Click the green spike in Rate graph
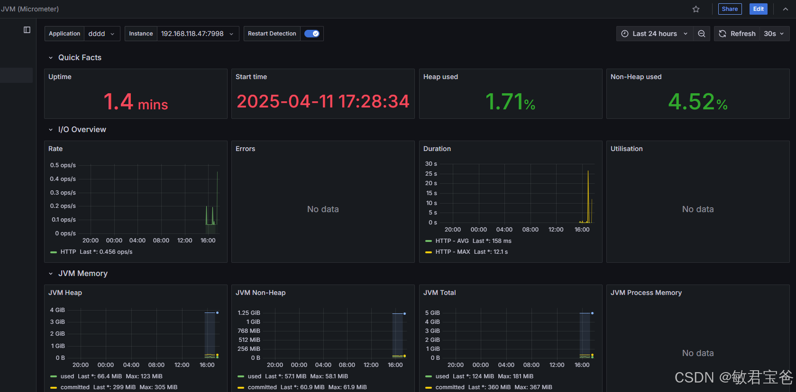 pos(217,198)
